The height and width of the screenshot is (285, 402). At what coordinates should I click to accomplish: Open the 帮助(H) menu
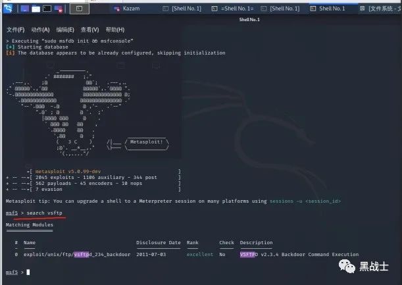(x=115, y=30)
